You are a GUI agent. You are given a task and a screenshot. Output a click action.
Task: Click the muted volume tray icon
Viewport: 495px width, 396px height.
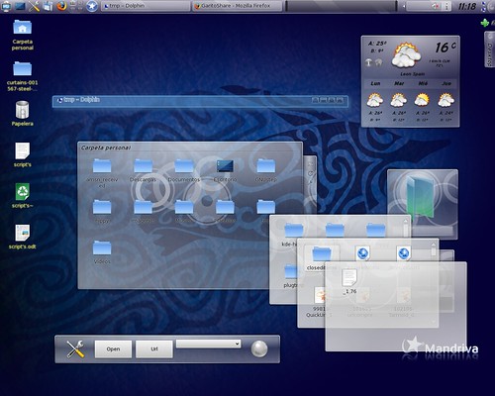pos(436,6)
